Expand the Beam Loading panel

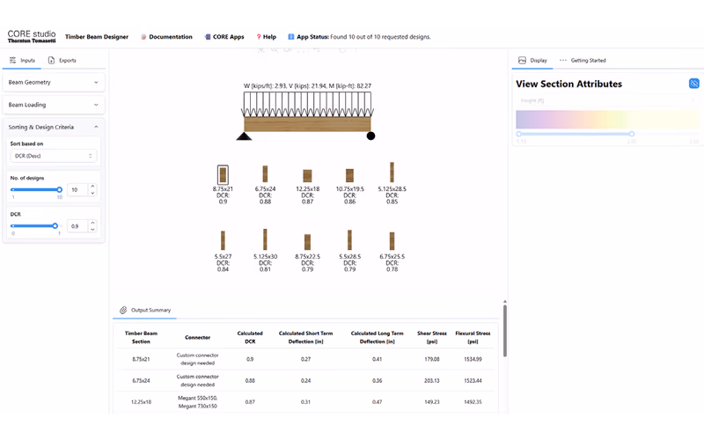point(54,105)
